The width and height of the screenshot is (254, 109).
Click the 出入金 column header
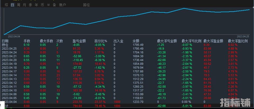[x=118, y=41]
